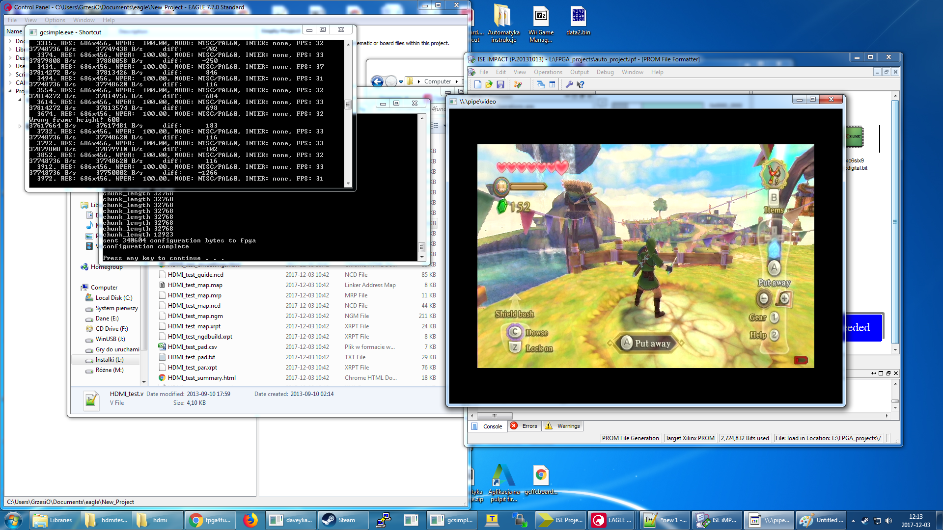Open the ISE Project Navigator taskbar item
The image size is (943, 530).
(x=560, y=520)
